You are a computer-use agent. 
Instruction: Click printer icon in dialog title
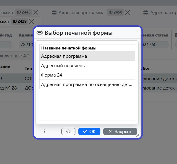[40, 33]
